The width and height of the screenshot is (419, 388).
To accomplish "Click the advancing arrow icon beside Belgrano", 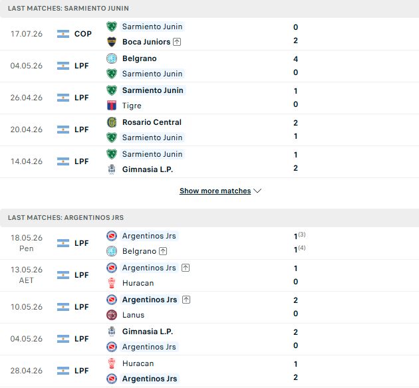I will tap(163, 251).
